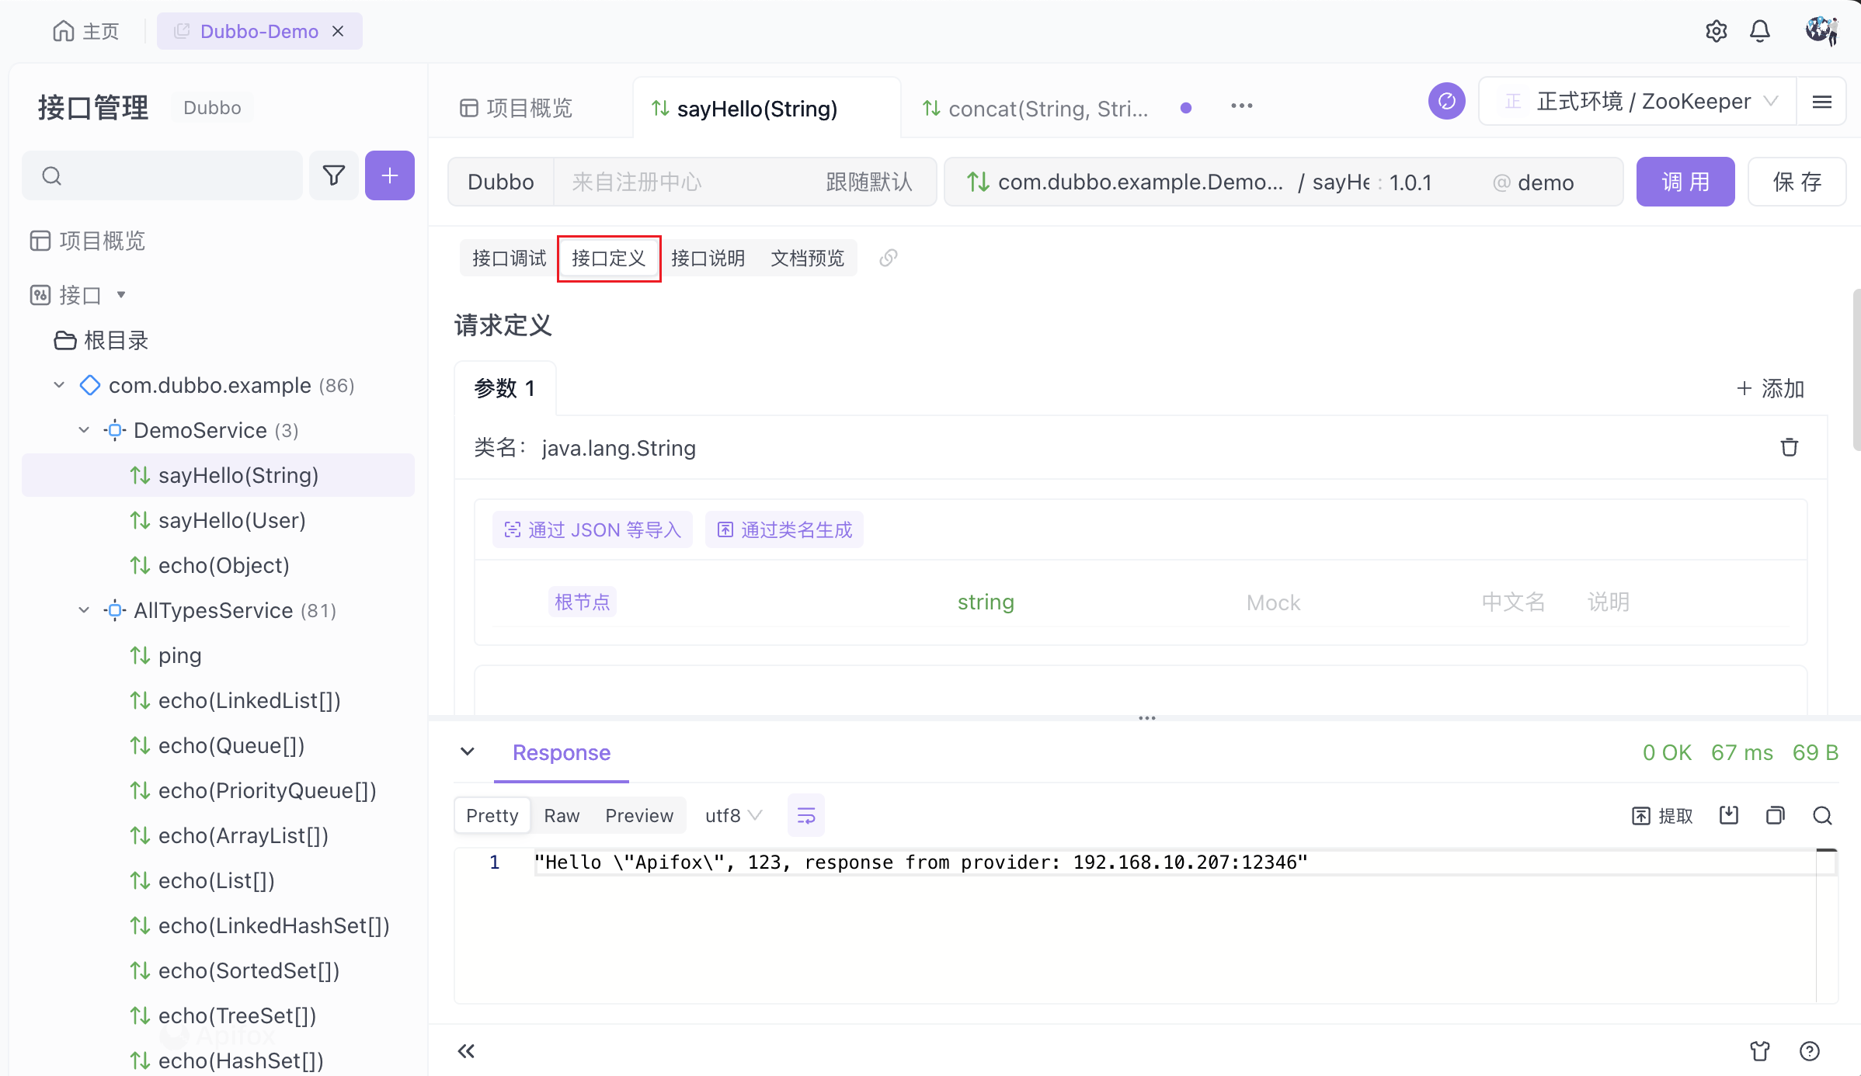Switch response view to Raw
Viewport: 1861px width, 1076px height.
pos(562,815)
